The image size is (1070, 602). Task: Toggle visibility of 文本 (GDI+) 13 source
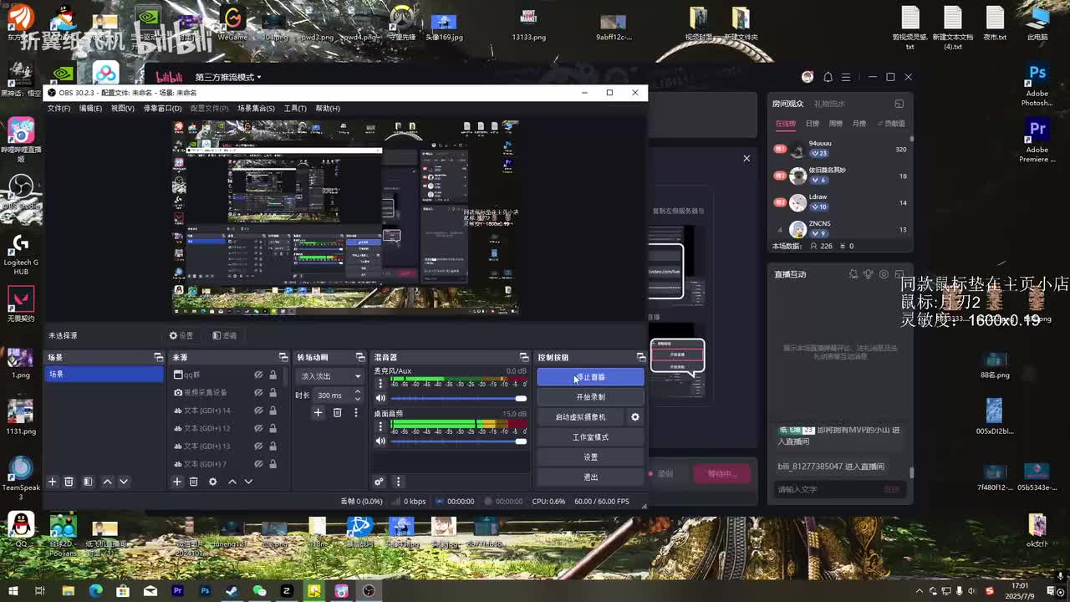(x=258, y=446)
